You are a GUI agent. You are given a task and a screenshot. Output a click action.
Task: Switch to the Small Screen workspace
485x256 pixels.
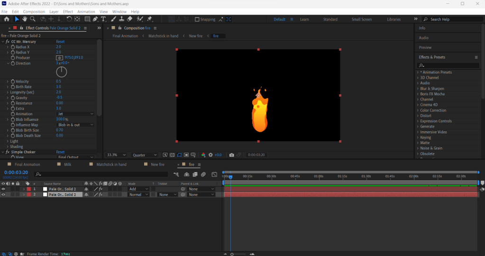(x=361, y=19)
